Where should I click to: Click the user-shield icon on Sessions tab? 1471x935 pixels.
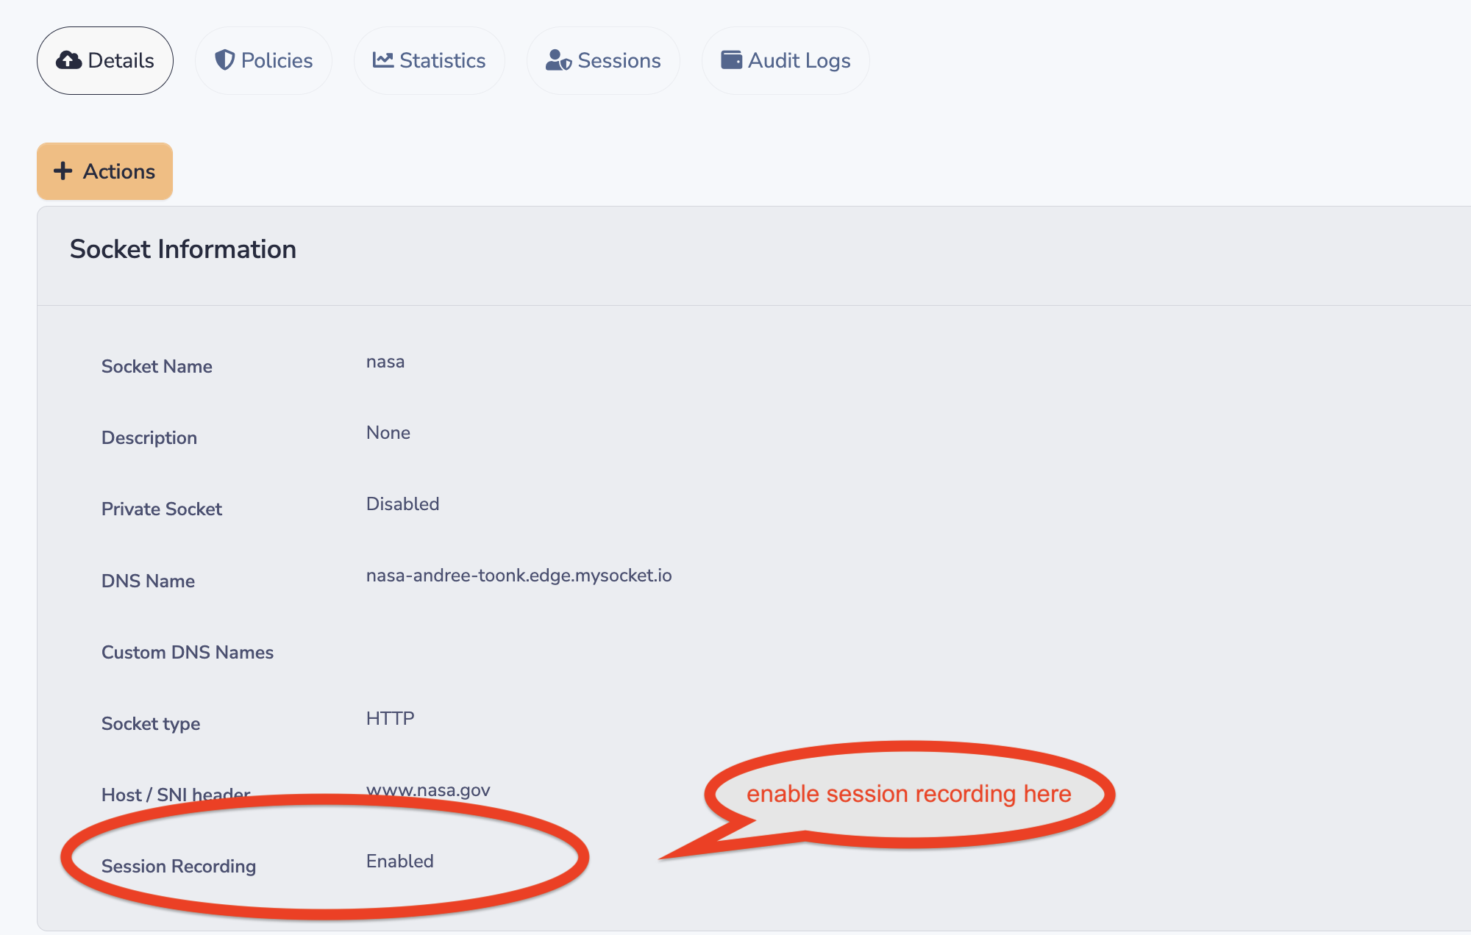(558, 60)
